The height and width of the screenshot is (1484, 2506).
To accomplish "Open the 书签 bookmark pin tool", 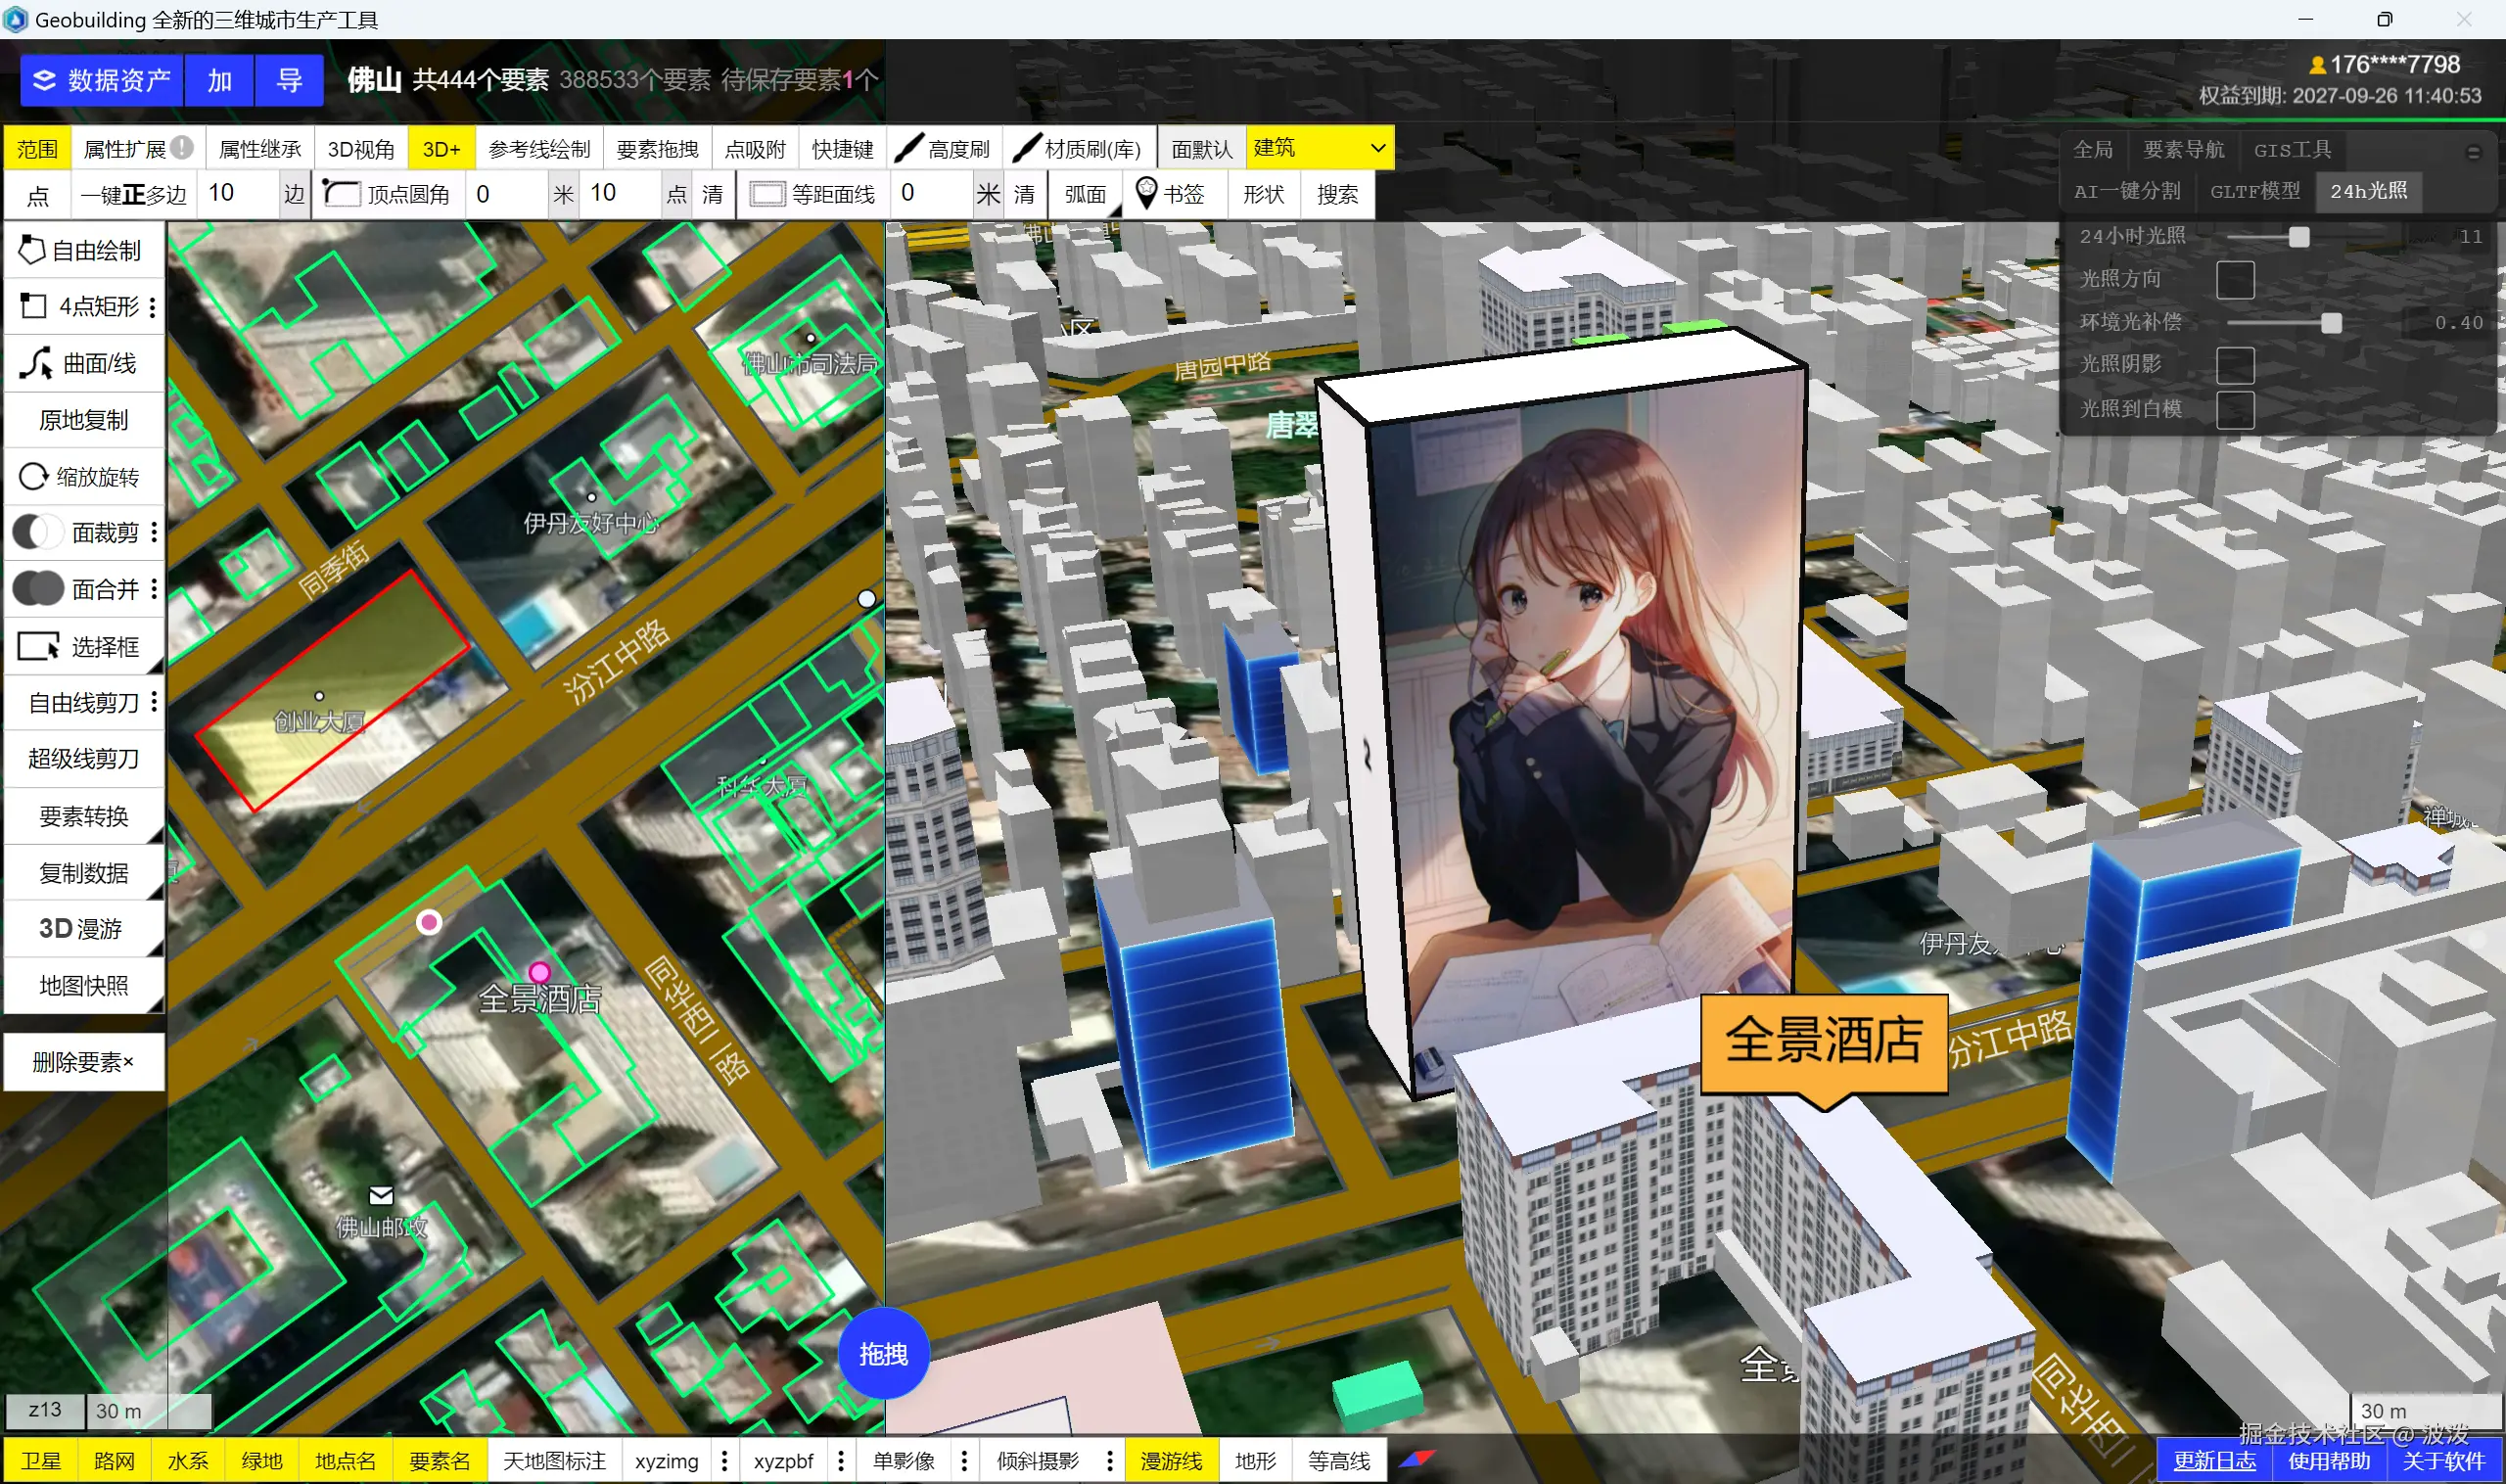I will 1170,194.
